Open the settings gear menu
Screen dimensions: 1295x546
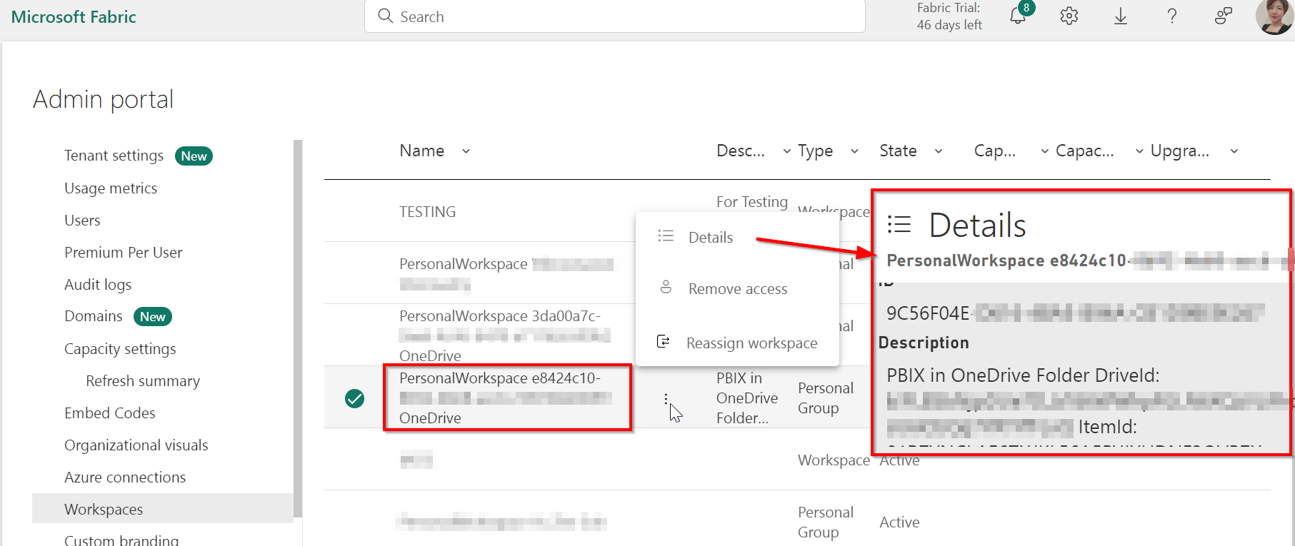pyautogui.click(x=1069, y=16)
